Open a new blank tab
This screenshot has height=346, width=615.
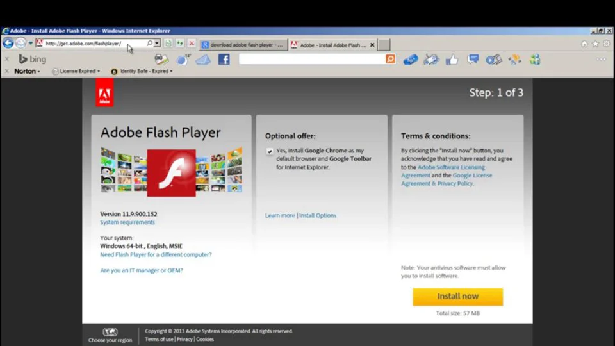384,45
